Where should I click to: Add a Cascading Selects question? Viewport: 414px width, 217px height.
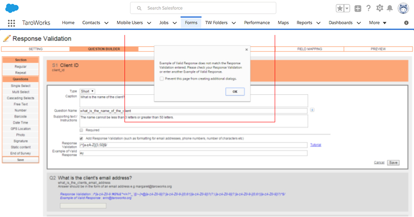(x=21, y=98)
